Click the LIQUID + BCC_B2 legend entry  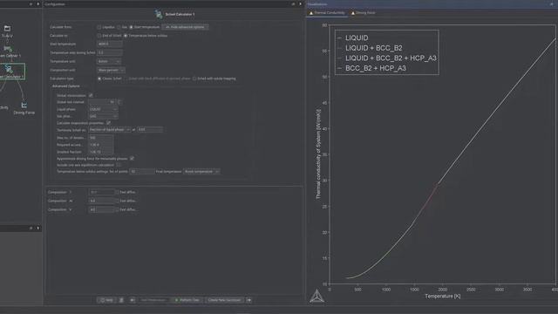pos(374,48)
